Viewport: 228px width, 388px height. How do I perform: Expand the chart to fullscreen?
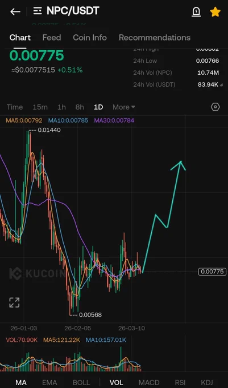tap(14, 302)
